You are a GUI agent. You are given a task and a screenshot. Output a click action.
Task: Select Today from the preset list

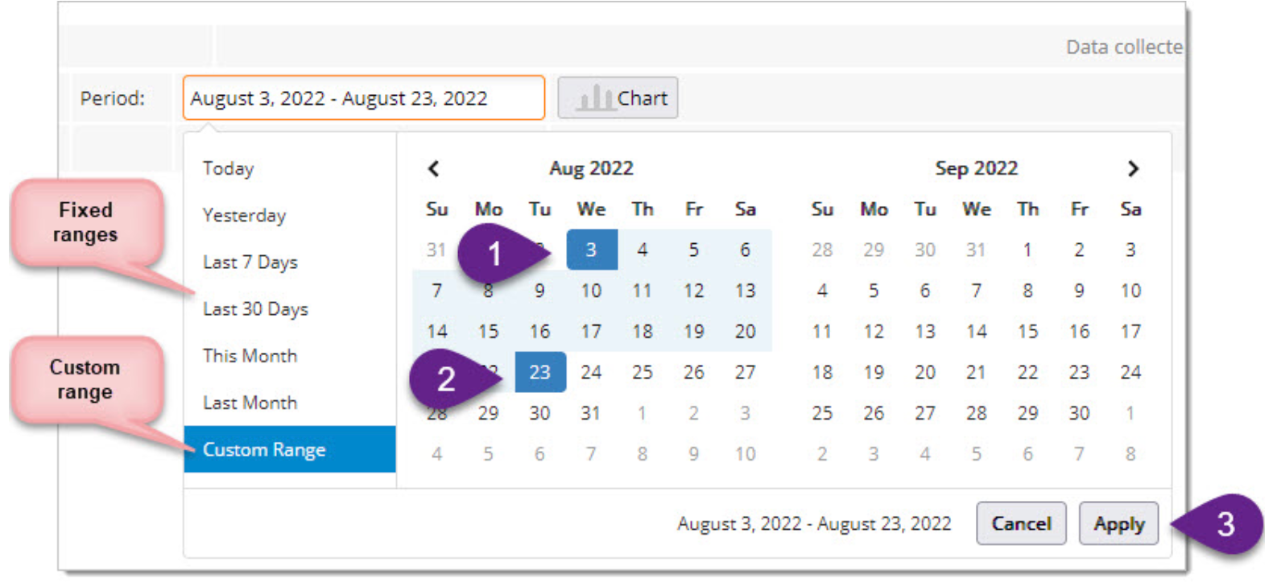228,168
